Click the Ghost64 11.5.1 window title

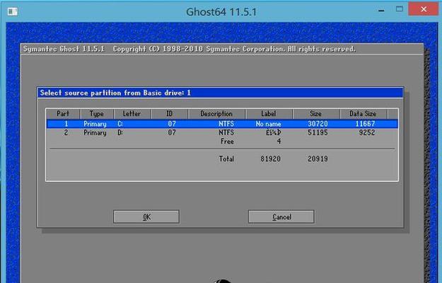221,12
